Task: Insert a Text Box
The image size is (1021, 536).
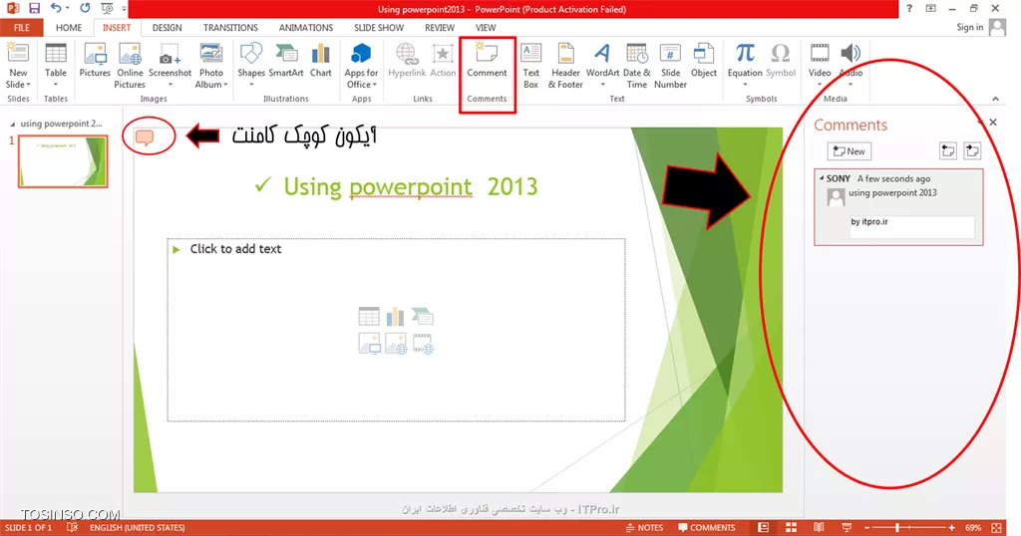Action: pyautogui.click(x=530, y=65)
